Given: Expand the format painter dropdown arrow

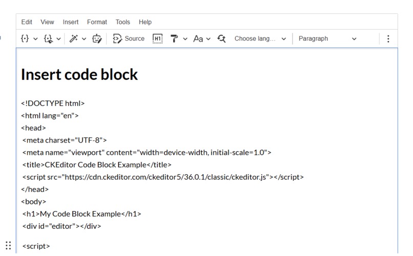Looking at the screenshot, I should (185, 39).
